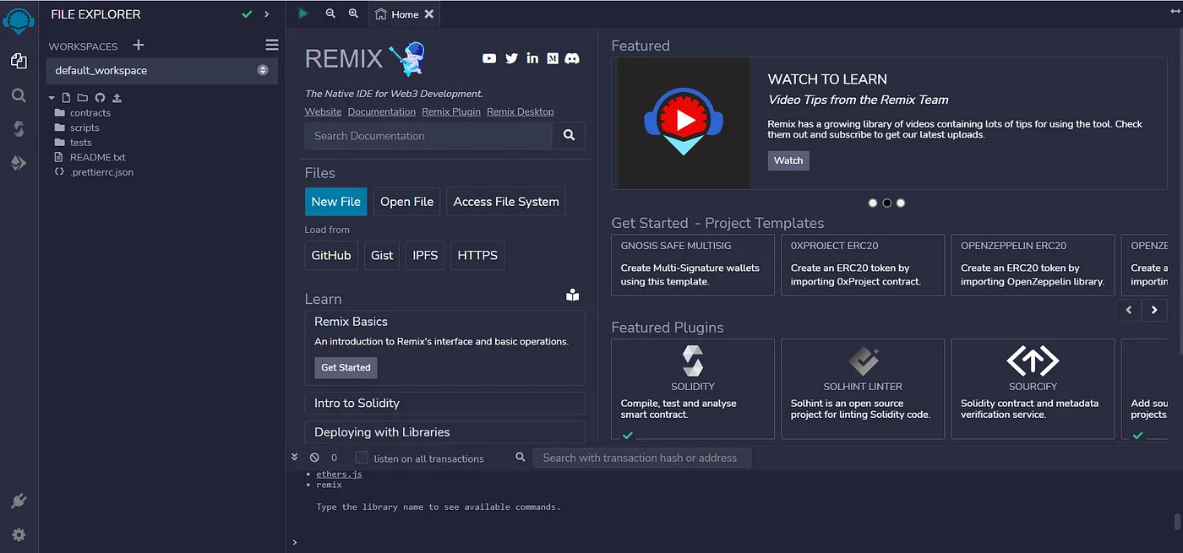Open the Watch to Learn video thumbnail

(x=684, y=123)
